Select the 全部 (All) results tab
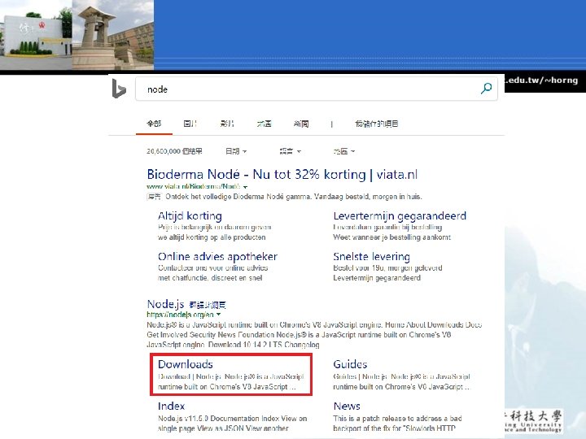The image size is (586, 439). click(154, 124)
